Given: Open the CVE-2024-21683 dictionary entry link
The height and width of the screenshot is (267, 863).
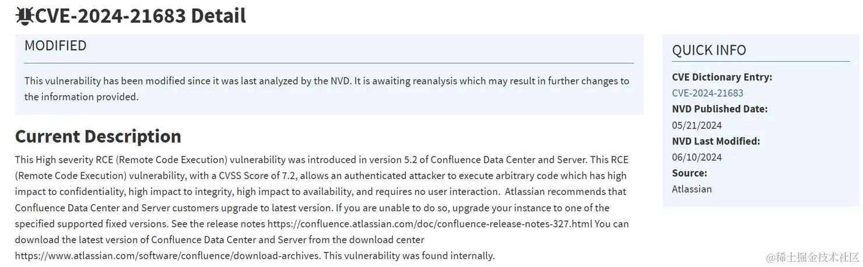Looking at the screenshot, I should (707, 93).
